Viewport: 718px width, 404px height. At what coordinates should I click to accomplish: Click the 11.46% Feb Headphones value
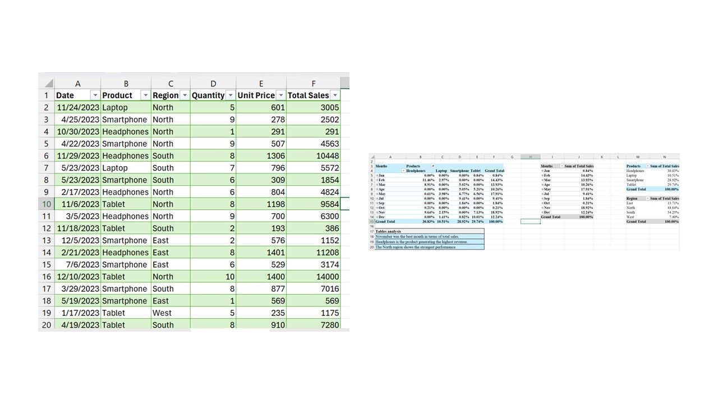pyautogui.click(x=428, y=180)
